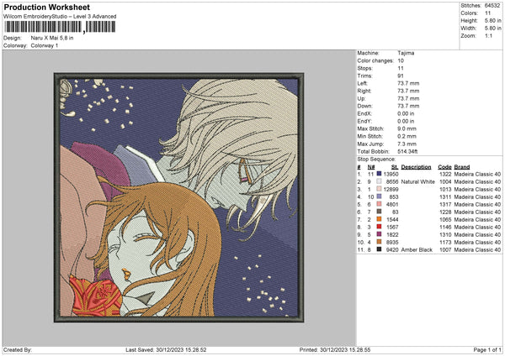Click the embroidery design preview image
Screen dimensions: 505x356
pos(178,197)
